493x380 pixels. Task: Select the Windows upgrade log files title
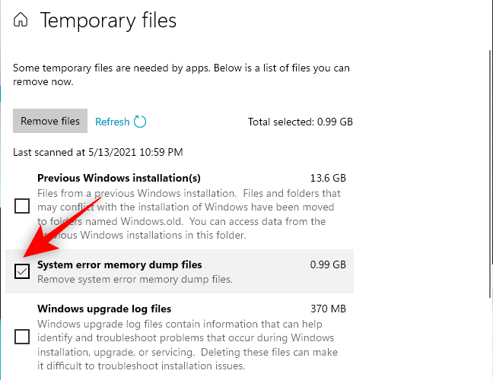point(104,309)
